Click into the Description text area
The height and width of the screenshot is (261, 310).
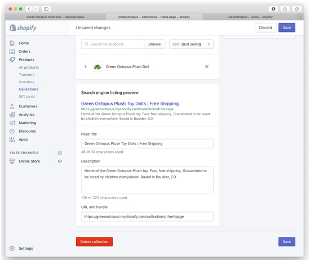click(x=147, y=180)
